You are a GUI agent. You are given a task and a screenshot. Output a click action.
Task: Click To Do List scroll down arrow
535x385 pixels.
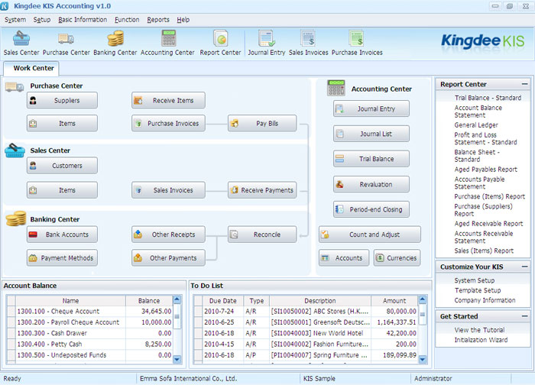coord(423,359)
